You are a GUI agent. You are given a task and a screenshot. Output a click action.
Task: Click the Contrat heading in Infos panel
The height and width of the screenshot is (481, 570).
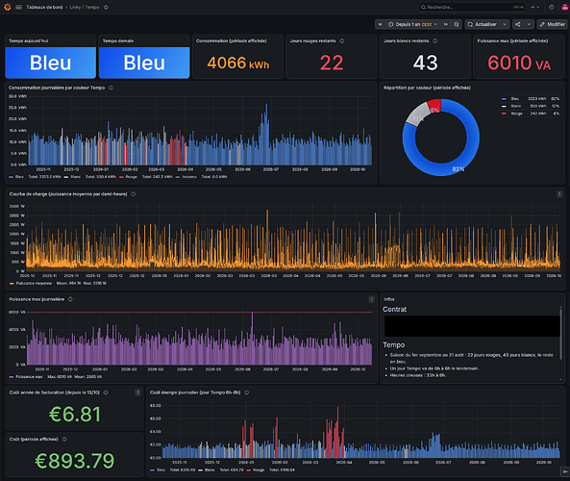pos(394,309)
